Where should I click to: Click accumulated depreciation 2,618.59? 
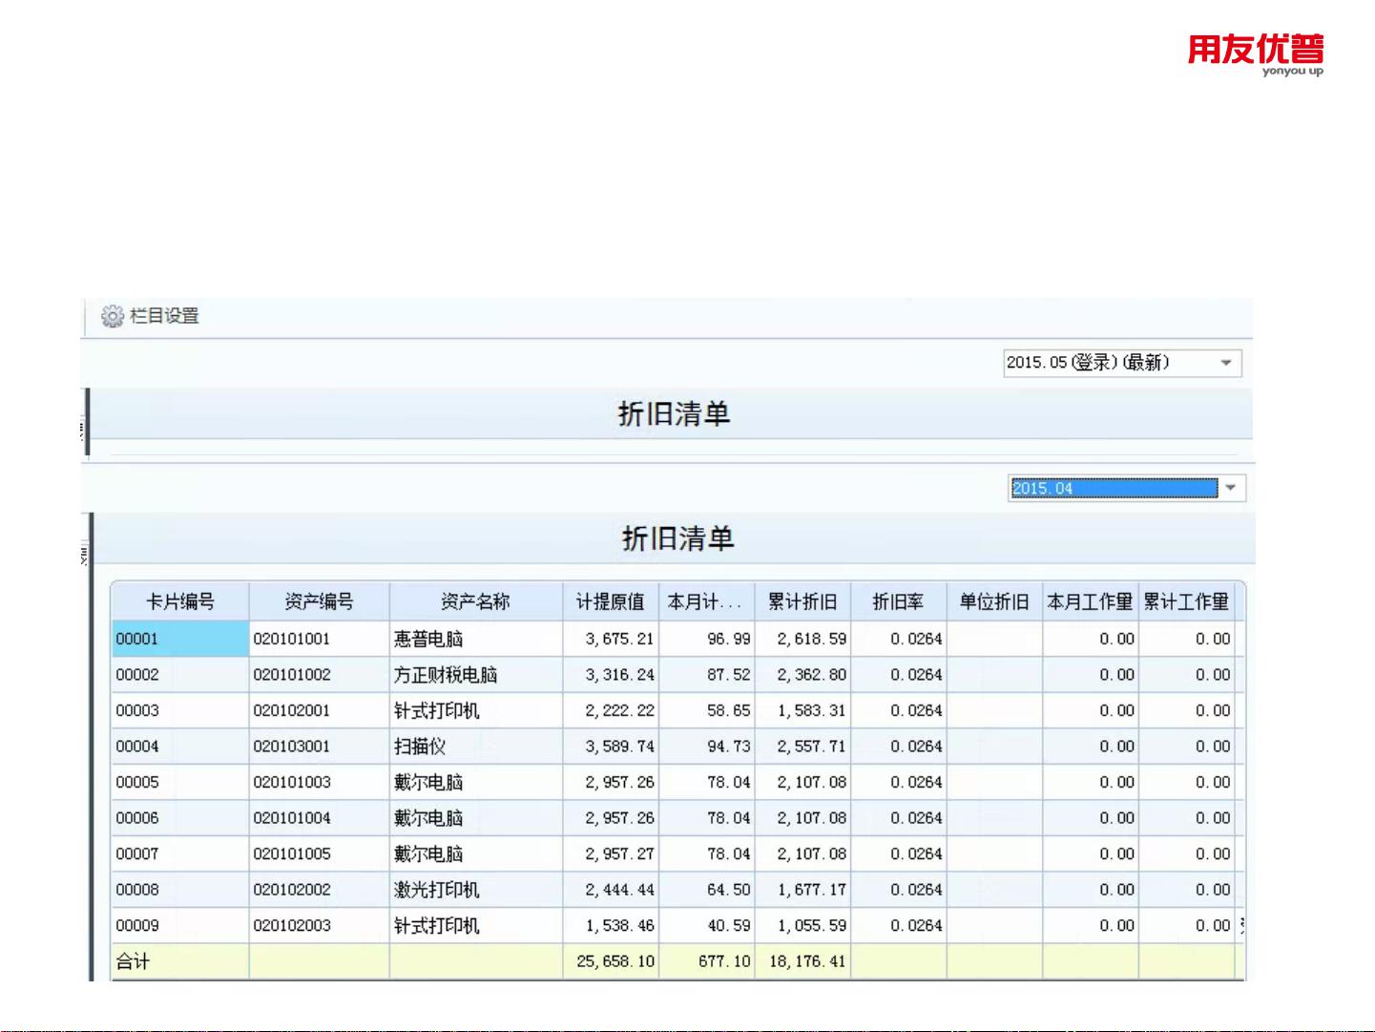[812, 639]
